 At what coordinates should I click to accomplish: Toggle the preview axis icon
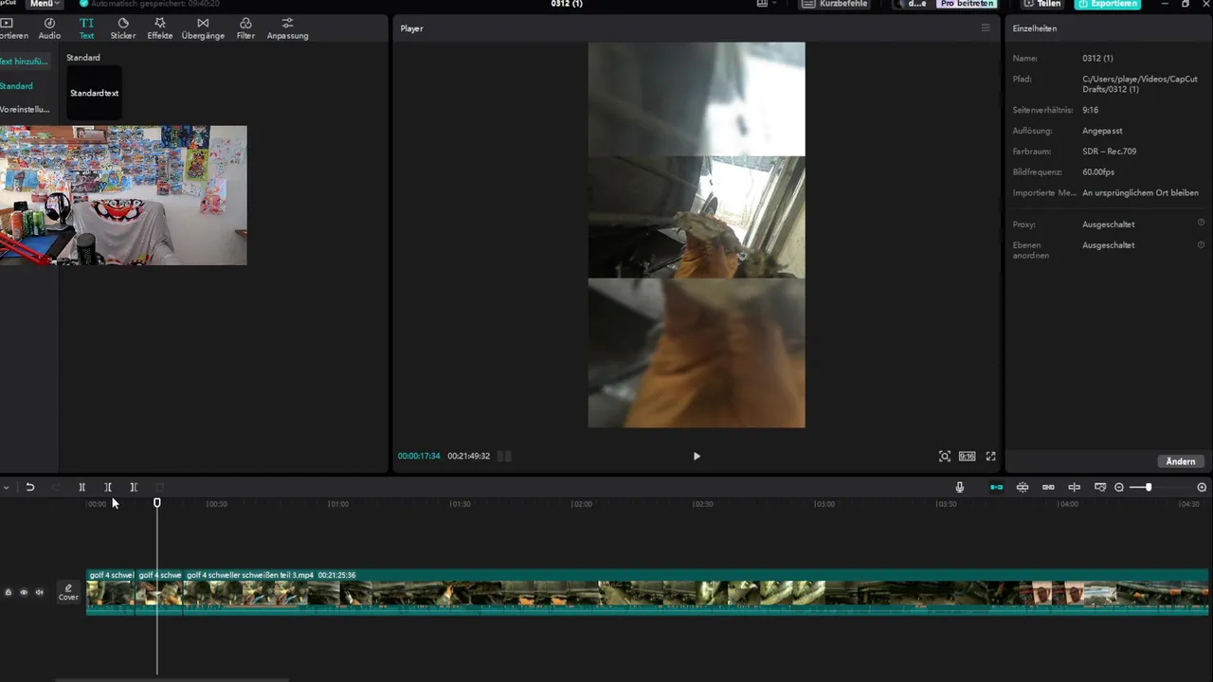coord(1074,487)
